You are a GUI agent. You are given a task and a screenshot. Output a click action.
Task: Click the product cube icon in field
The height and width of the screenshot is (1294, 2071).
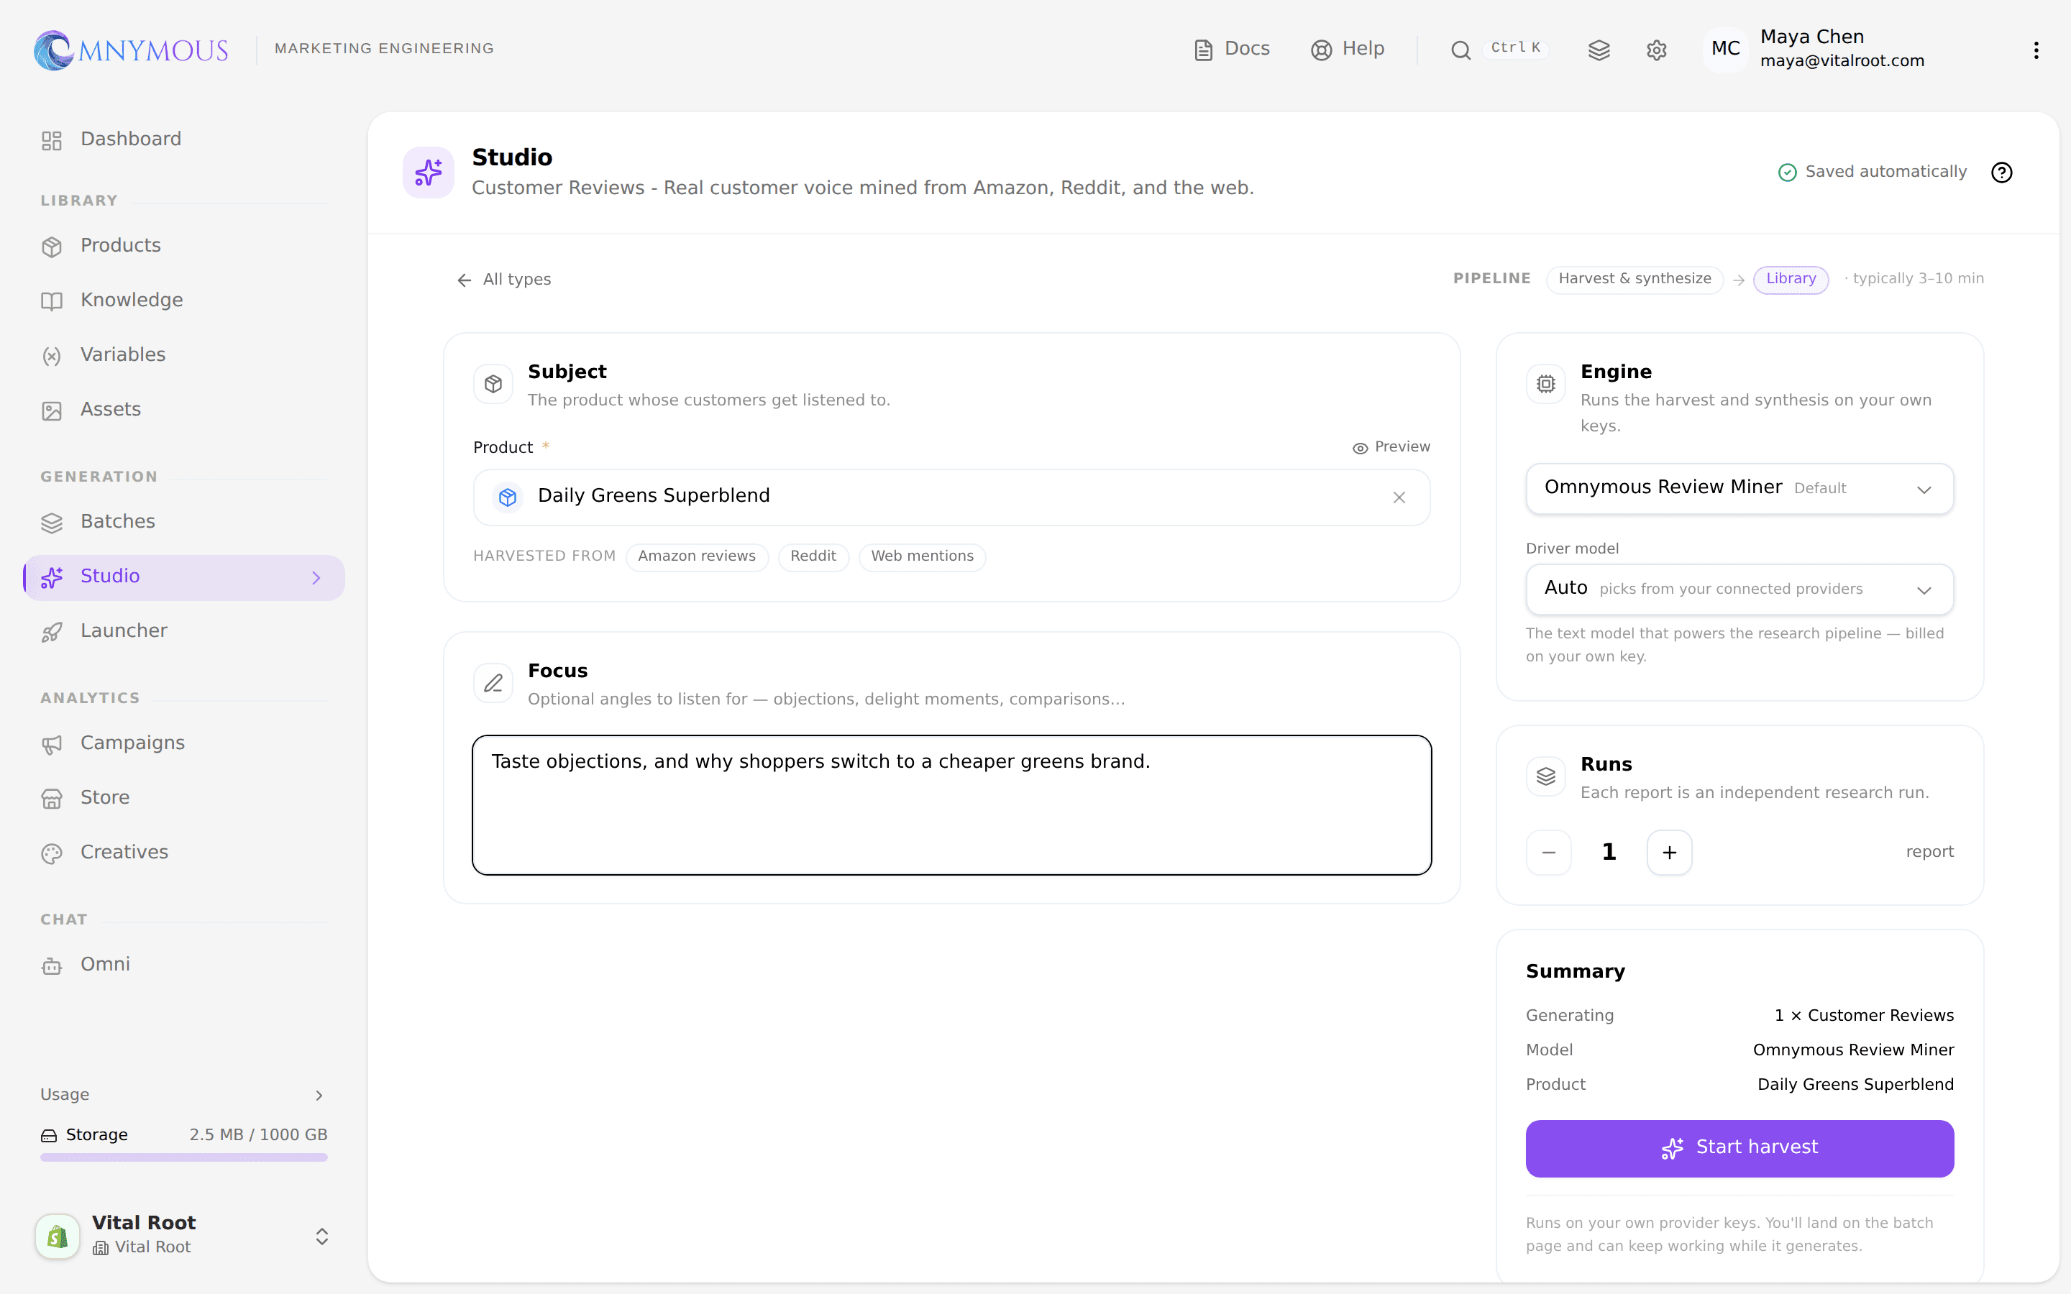tap(508, 497)
